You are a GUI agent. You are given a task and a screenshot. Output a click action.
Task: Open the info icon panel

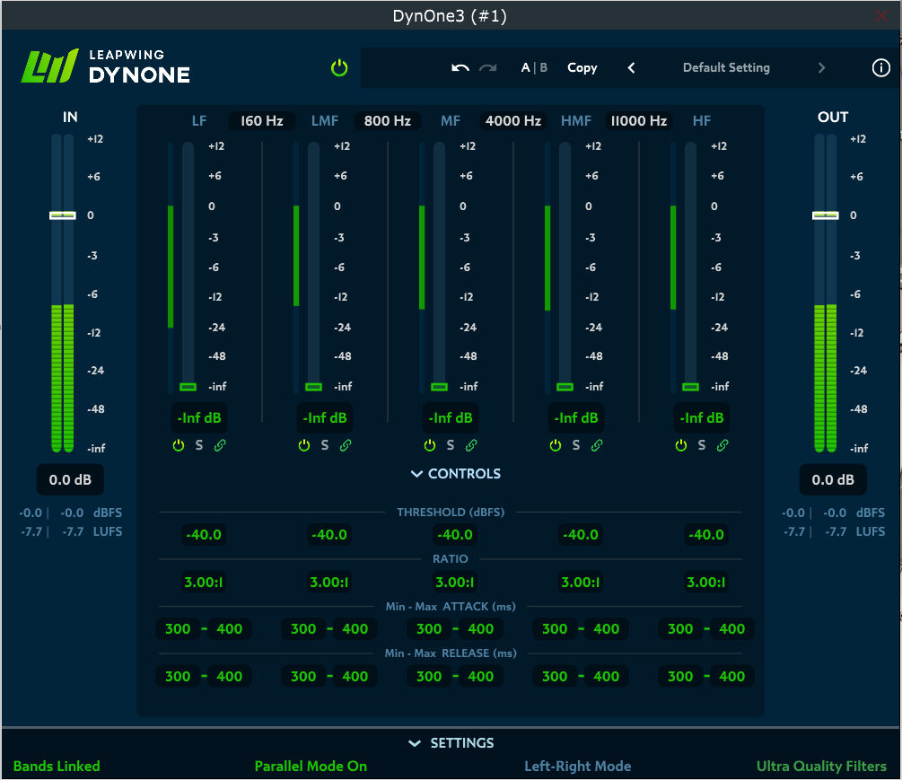880,68
